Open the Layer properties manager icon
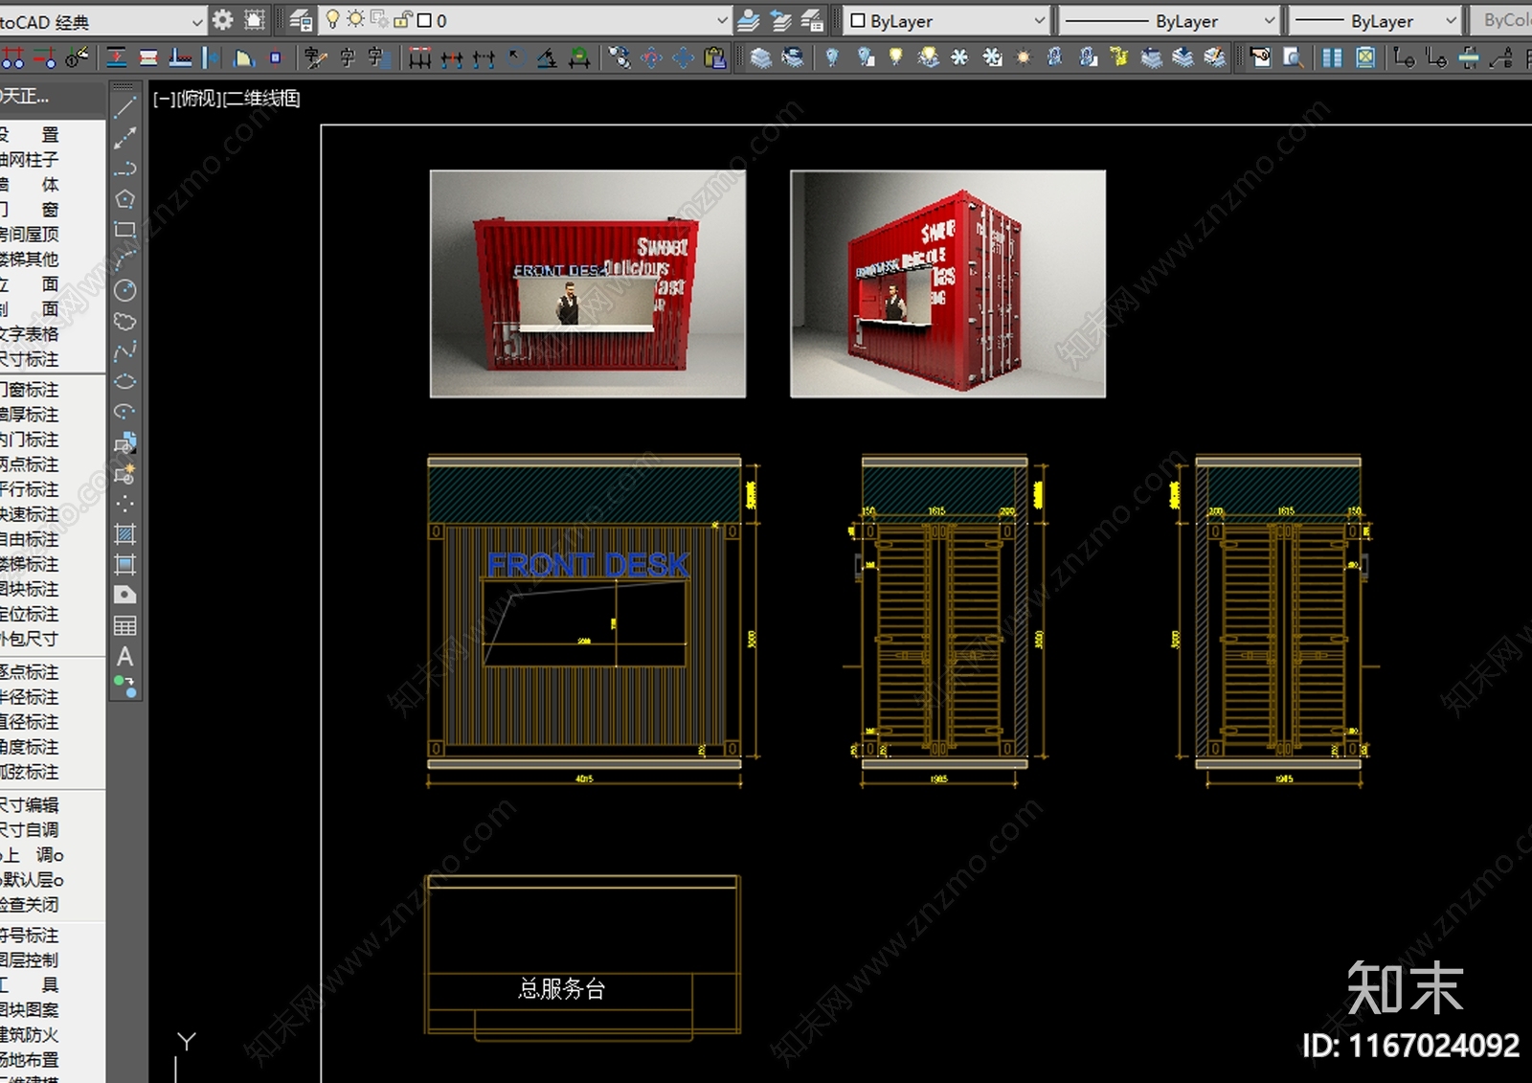The height and width of the screenshot is (1083, 1532). (301, 20)
